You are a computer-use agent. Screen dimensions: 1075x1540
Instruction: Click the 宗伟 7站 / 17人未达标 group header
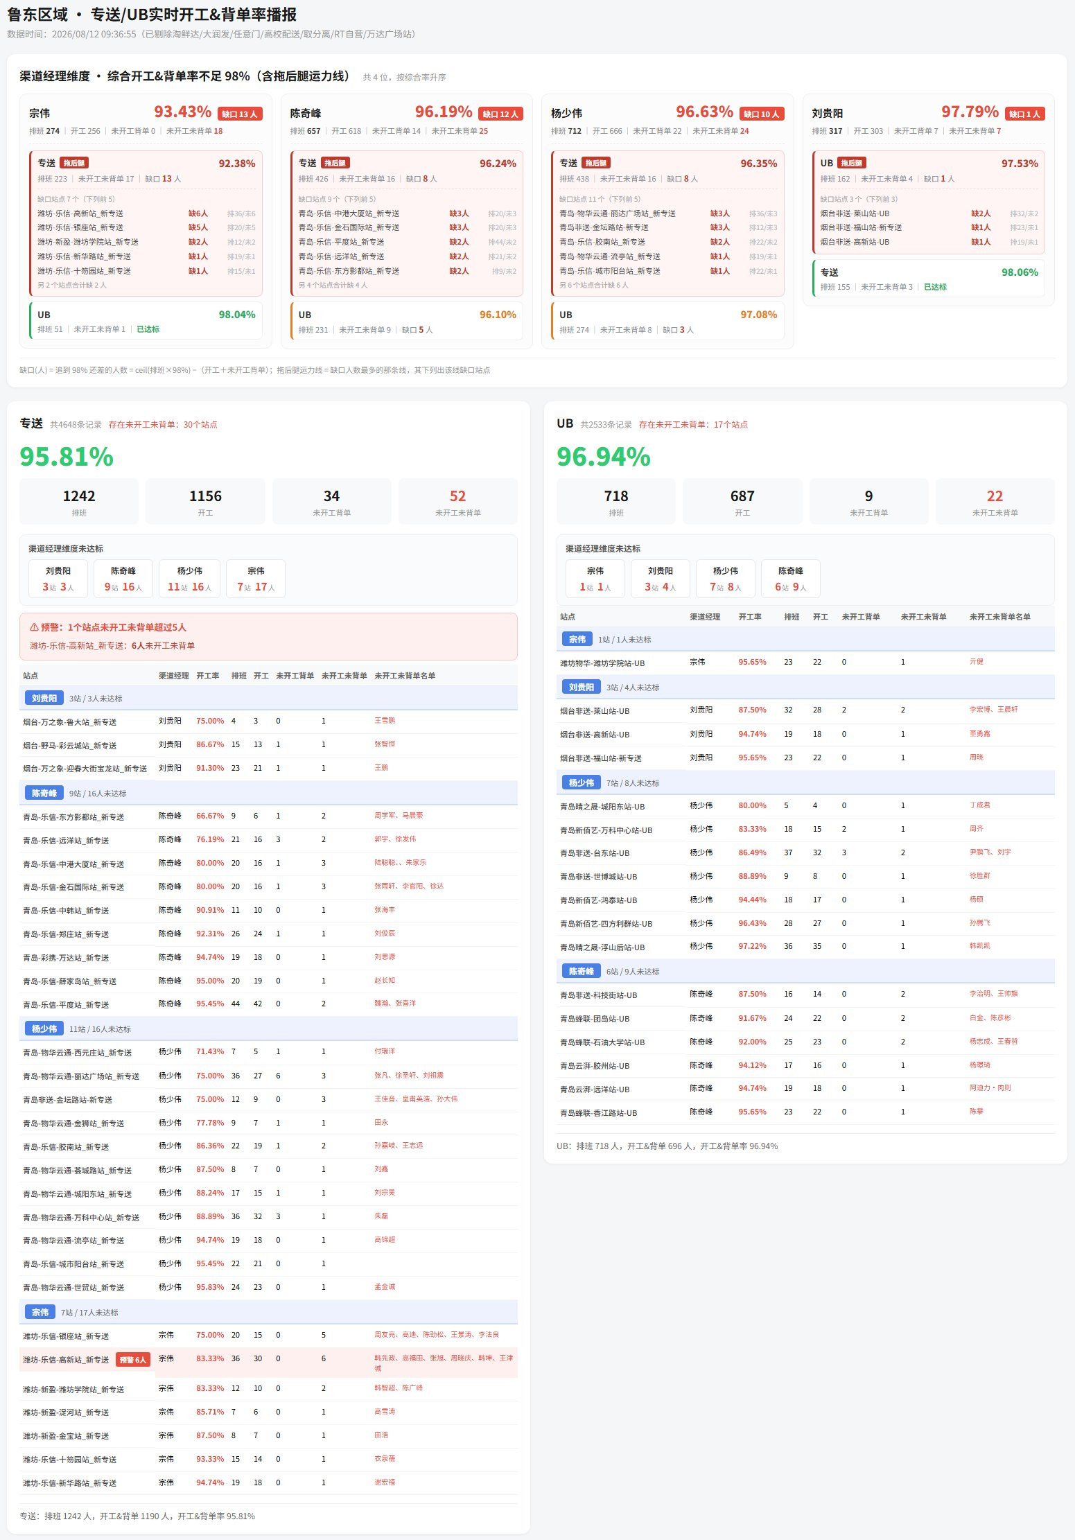click(x=269, y=1313)
